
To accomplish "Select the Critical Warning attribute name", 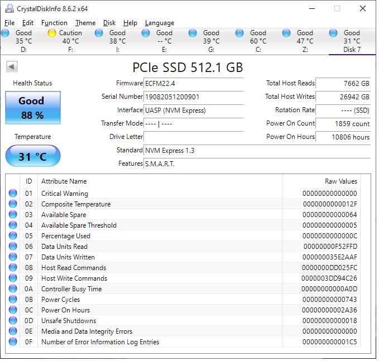I will click(x=65, y=194).
